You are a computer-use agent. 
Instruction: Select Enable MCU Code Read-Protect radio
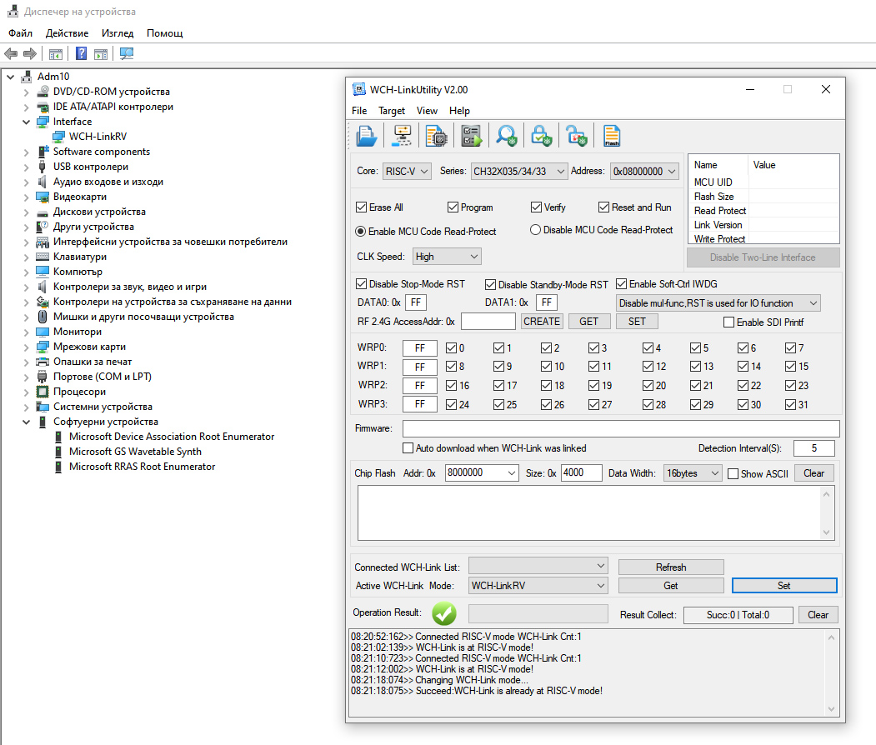pyautogui.click(x=361, y=231)
